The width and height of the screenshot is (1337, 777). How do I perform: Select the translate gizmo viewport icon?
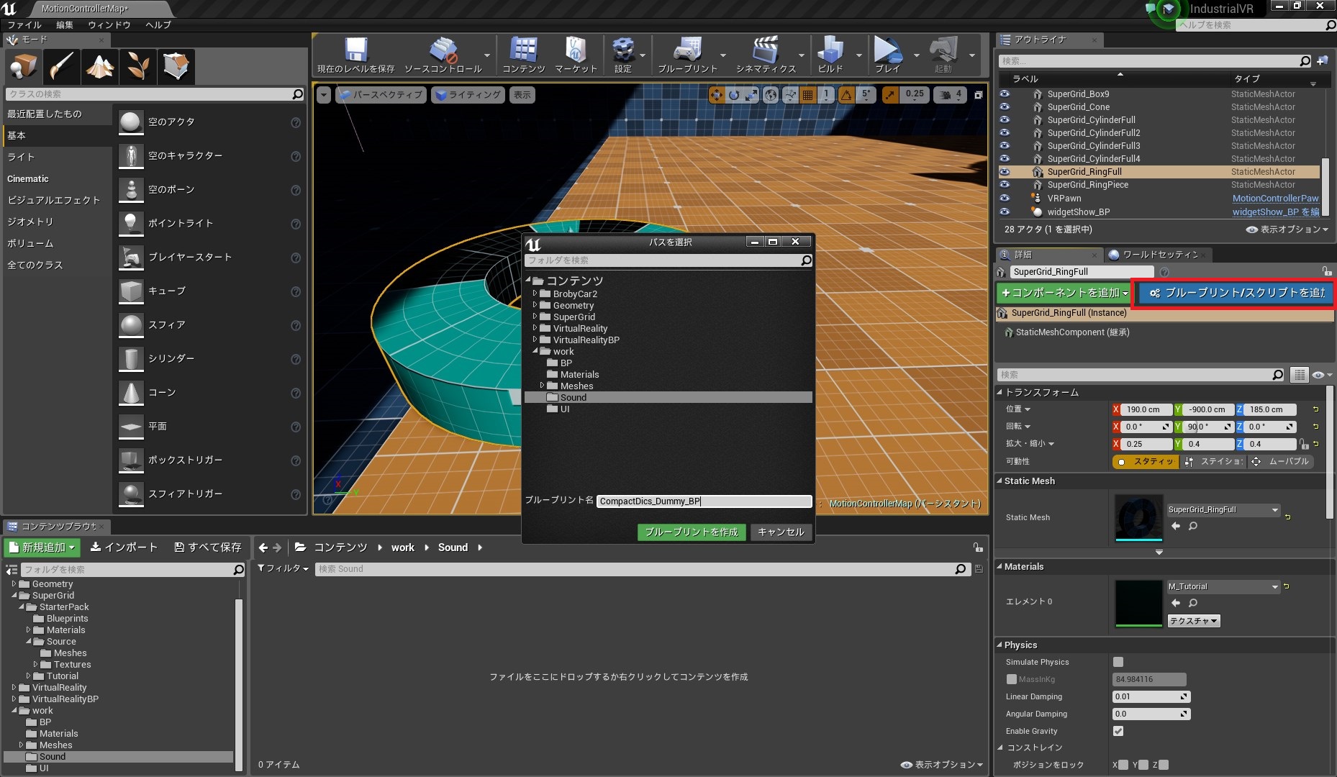point(717,94)
